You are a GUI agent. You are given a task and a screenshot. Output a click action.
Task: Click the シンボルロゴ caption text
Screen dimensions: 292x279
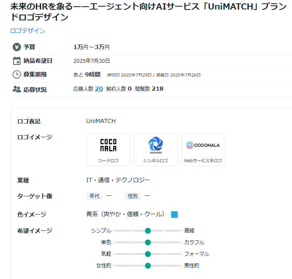(x=156, y=160)
